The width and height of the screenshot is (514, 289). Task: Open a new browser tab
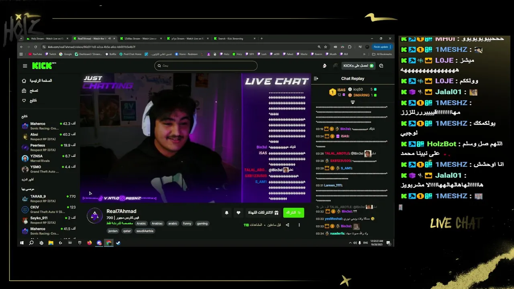261,39
